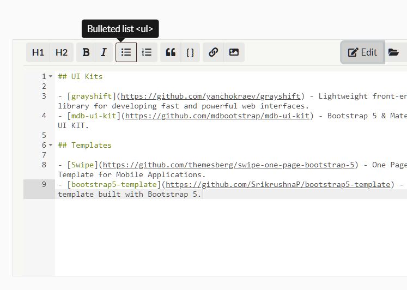The height and width of the screenshot is (290, 407).
Task: Switch to Edit mode
Action: click(x=362, y=52)
